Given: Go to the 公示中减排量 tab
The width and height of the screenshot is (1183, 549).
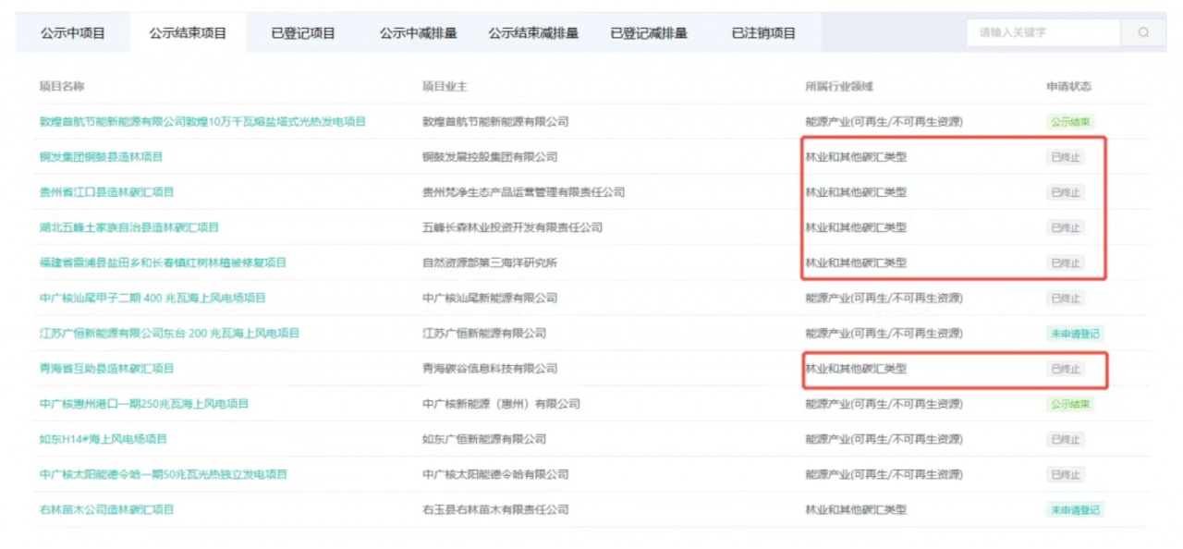Looking at the screenshot, I should pos(418,33).
